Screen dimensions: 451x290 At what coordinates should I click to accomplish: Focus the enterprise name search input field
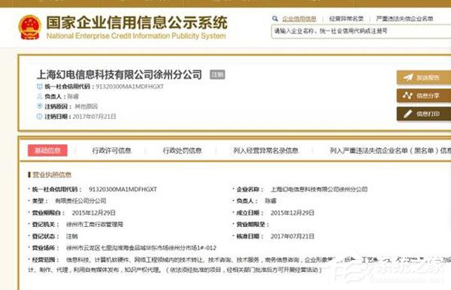(361, 32)
